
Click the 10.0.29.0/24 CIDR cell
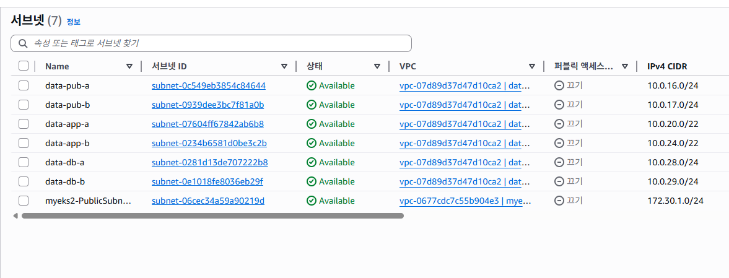click(673, 181)
